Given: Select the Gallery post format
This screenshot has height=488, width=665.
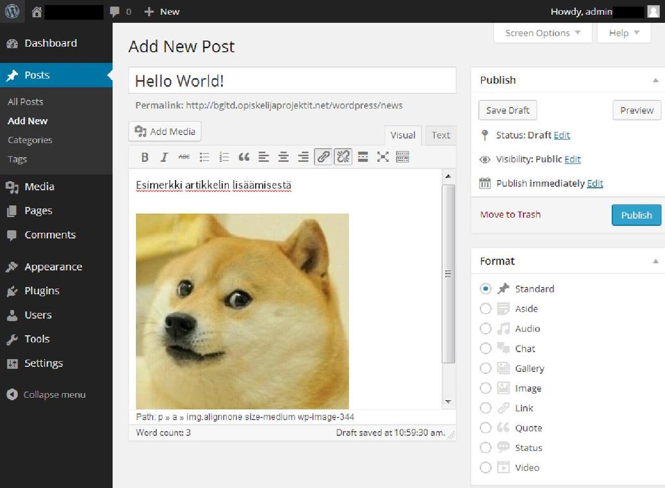Looking at the screenshot, I should (486, 368).
